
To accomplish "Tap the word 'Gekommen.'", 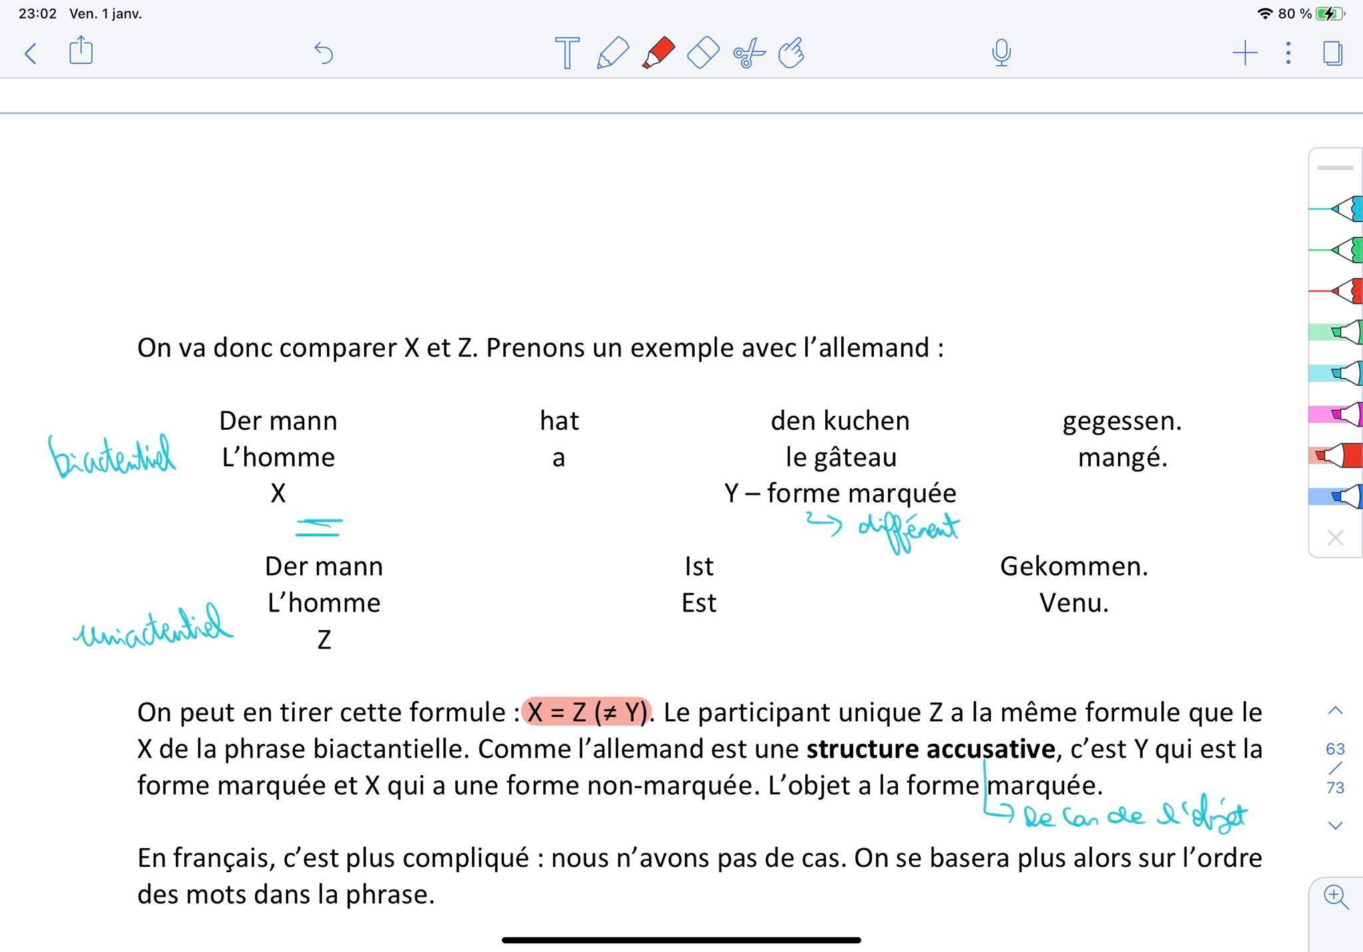I will [1074, 566].
